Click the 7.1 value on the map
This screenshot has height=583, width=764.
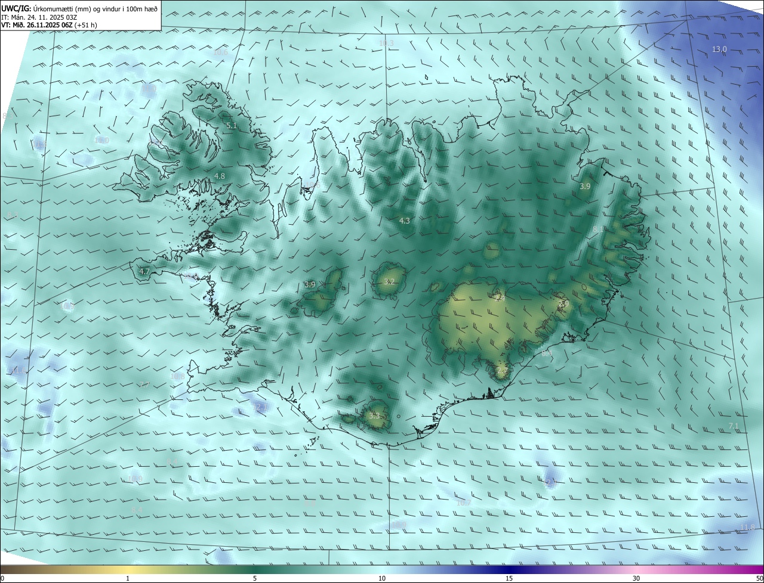734,426
